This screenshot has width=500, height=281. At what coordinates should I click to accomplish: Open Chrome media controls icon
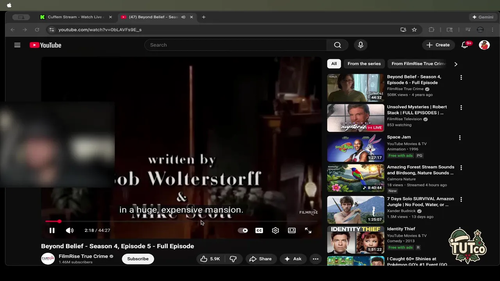(x=468, y=30)
